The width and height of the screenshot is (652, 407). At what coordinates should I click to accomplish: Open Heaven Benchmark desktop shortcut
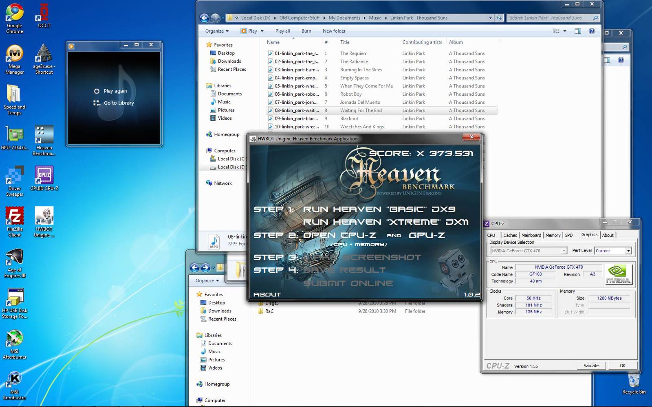click(44, 141)
